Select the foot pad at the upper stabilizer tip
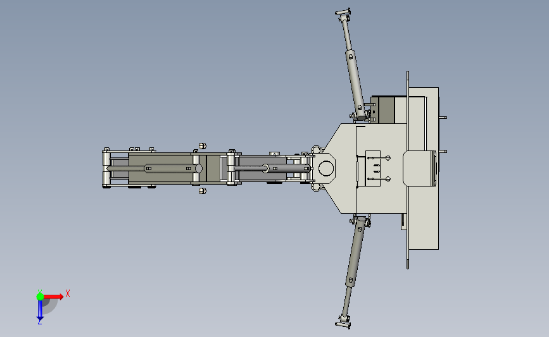The width and height of the screenshot is (549, 337). [343, 13]
